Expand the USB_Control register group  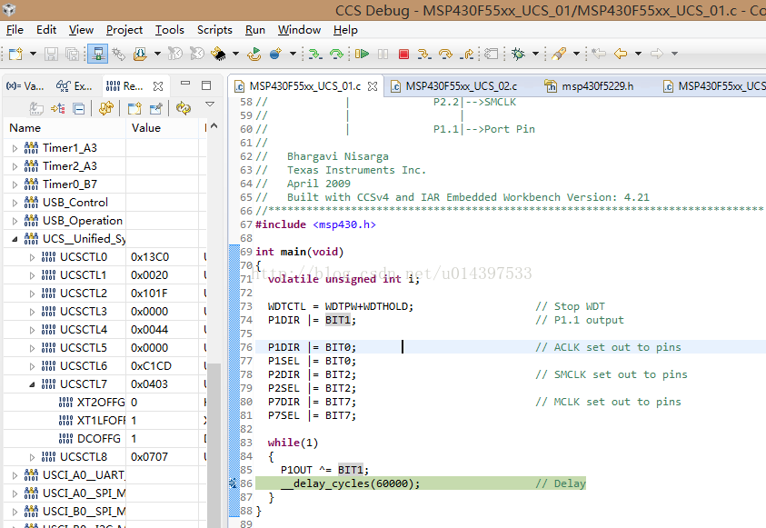click(15, 203)
